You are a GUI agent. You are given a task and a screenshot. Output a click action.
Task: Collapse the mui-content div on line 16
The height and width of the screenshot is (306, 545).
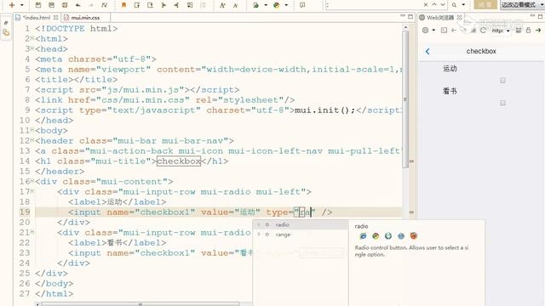[x=32, y=181]
